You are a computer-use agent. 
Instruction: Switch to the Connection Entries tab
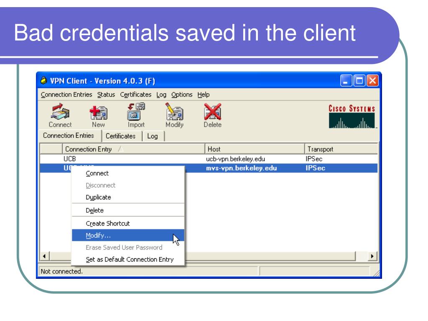[70, 136]
